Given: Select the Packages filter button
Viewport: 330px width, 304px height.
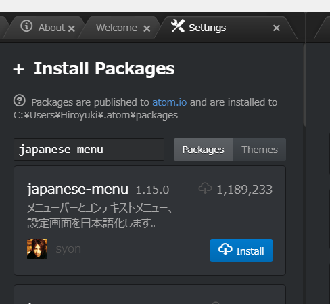Looking at the screenshot, I should pyautogui.click(x=203, y=150).
